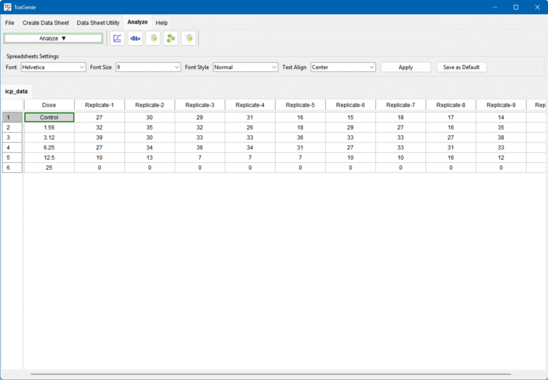The width and height of the screenshot is (548, 380).
Task: Click the horizontal scrollbar below the spreadsheet
Action: tap(270, 374)
